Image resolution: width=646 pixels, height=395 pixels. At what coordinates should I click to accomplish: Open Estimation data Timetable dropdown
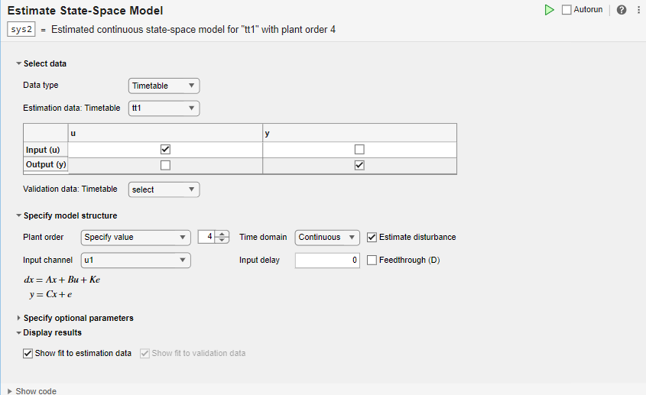click(164, 108)
